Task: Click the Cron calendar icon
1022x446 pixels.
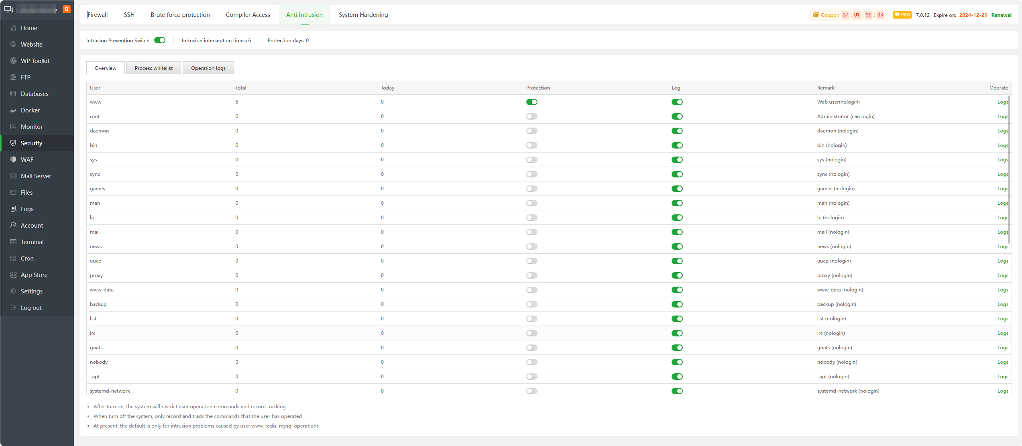Action: [13, 258]
